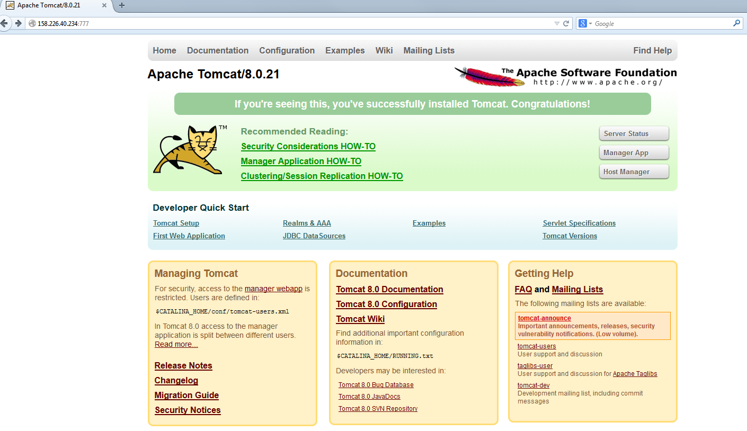Image resolution: width=747 pixels, height=431 pixels.
Task: Click the Read more... link
Action: (176, 344)
